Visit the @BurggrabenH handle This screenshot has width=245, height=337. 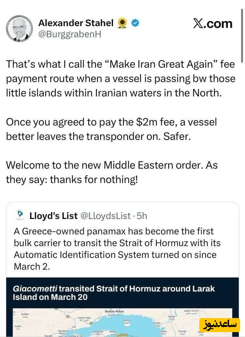[70, 34]
